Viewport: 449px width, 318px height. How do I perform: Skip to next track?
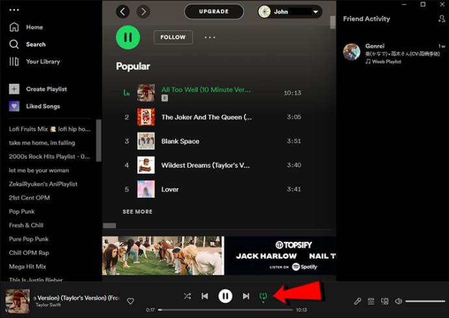click(246, 296)
